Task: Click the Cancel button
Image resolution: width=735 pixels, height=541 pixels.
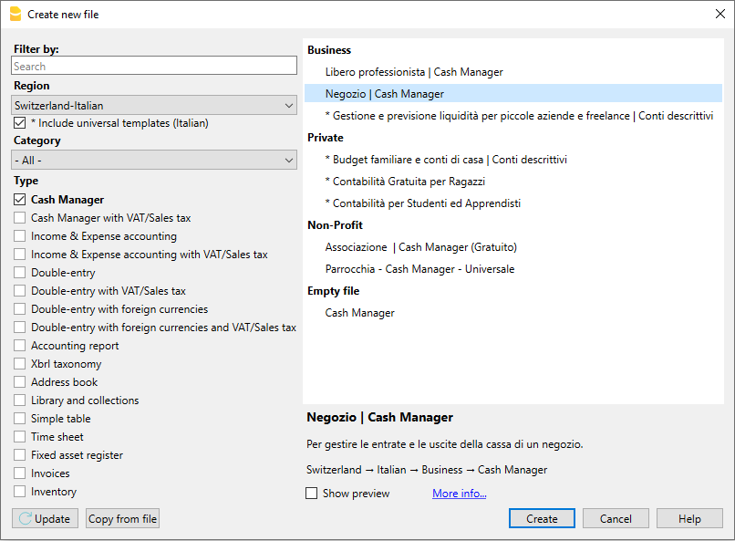Action: pyautogui.click(x=616, y=518)
